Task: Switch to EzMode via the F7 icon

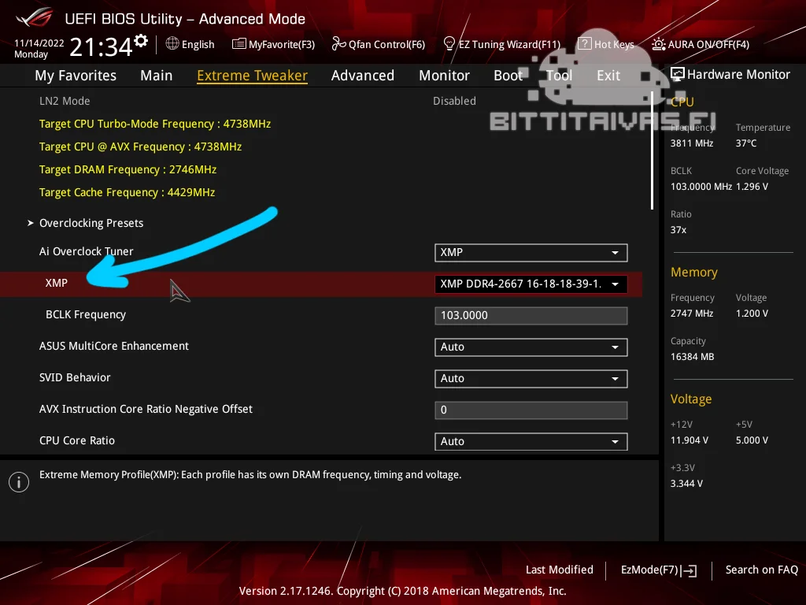Action: (657, 570)
